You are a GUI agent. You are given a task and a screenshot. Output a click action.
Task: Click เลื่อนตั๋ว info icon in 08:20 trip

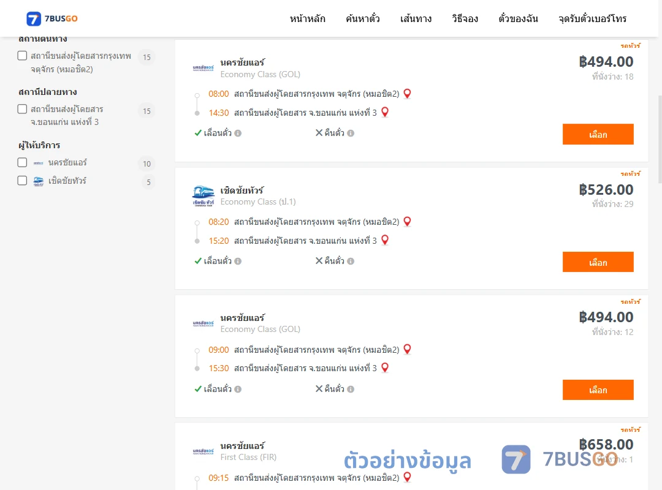click(x=238, y=262)
